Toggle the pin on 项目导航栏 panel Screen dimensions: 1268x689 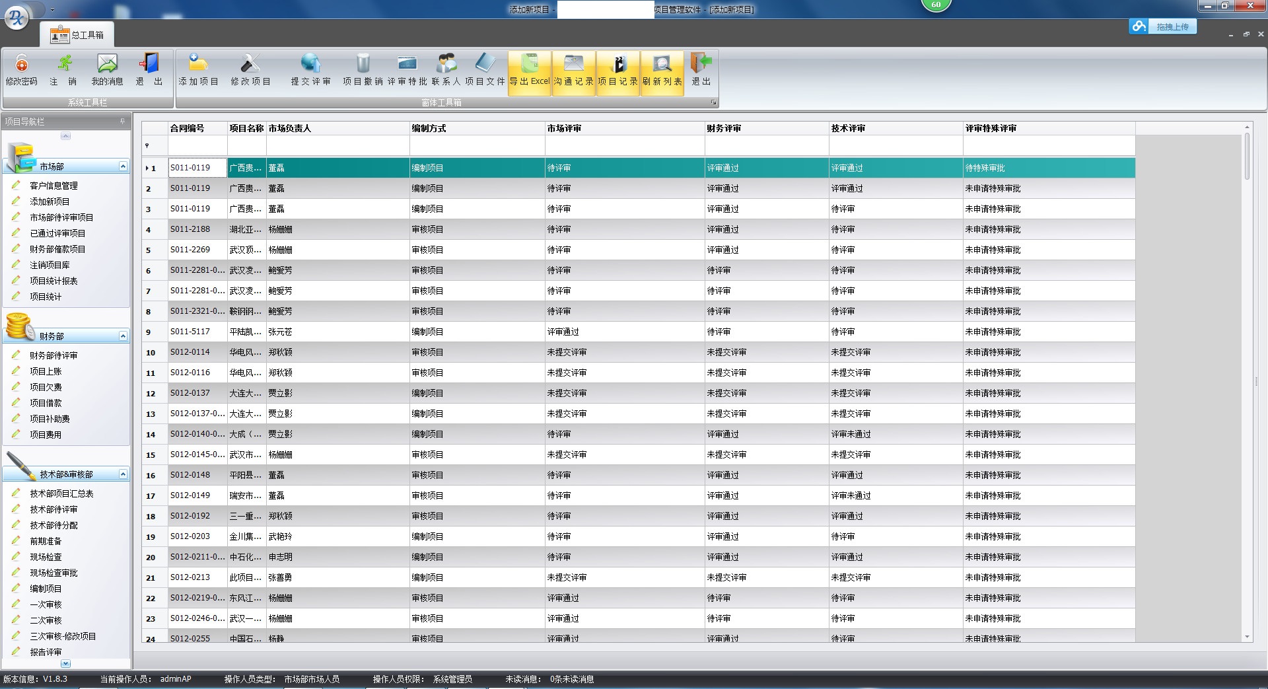[x=122, y=122]
